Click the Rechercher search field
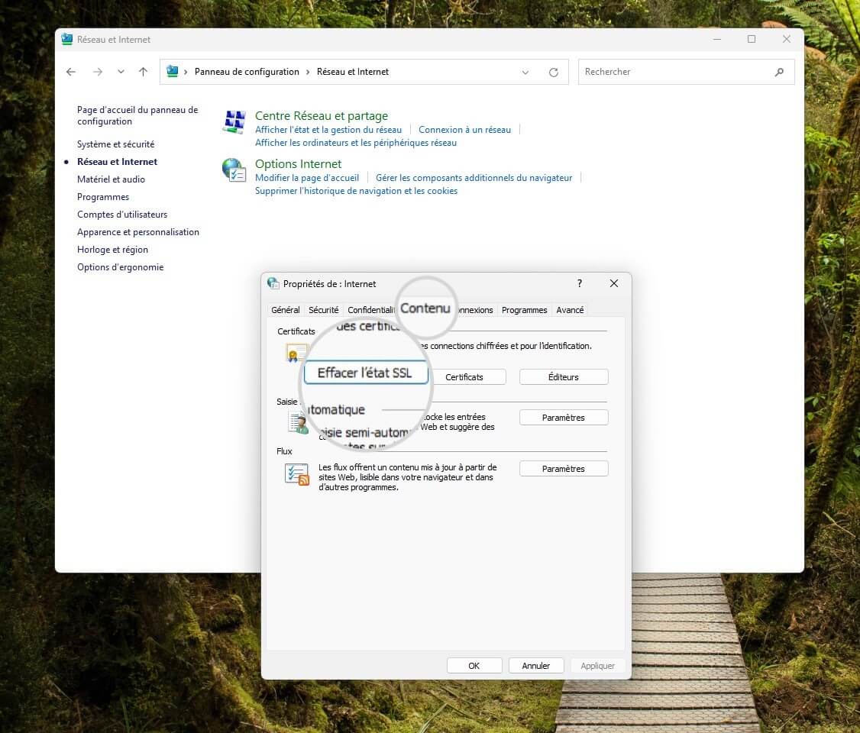Screen dimensions: 860x733 pos(686,72)
